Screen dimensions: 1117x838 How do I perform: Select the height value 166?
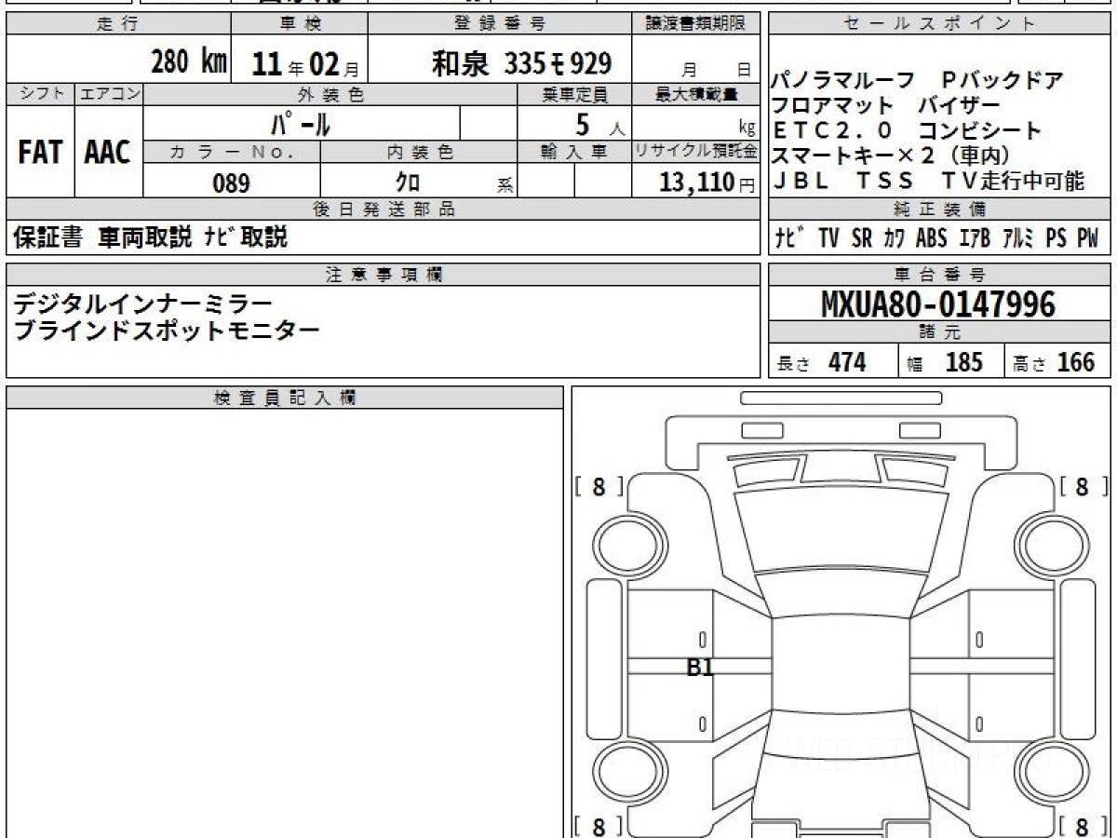tap(1076, 362)
